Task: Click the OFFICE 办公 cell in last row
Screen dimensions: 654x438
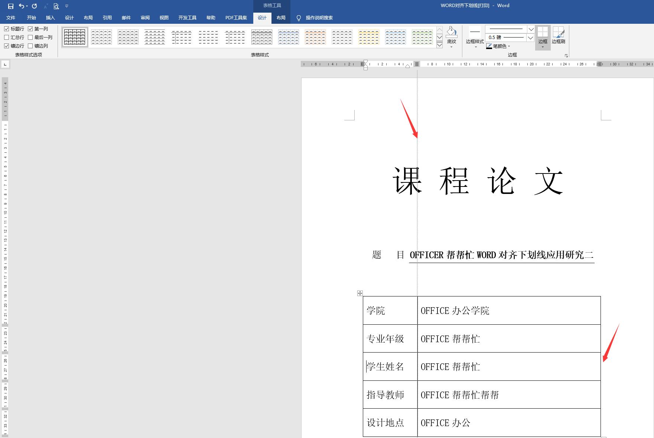Action: (x=509, y=423)
